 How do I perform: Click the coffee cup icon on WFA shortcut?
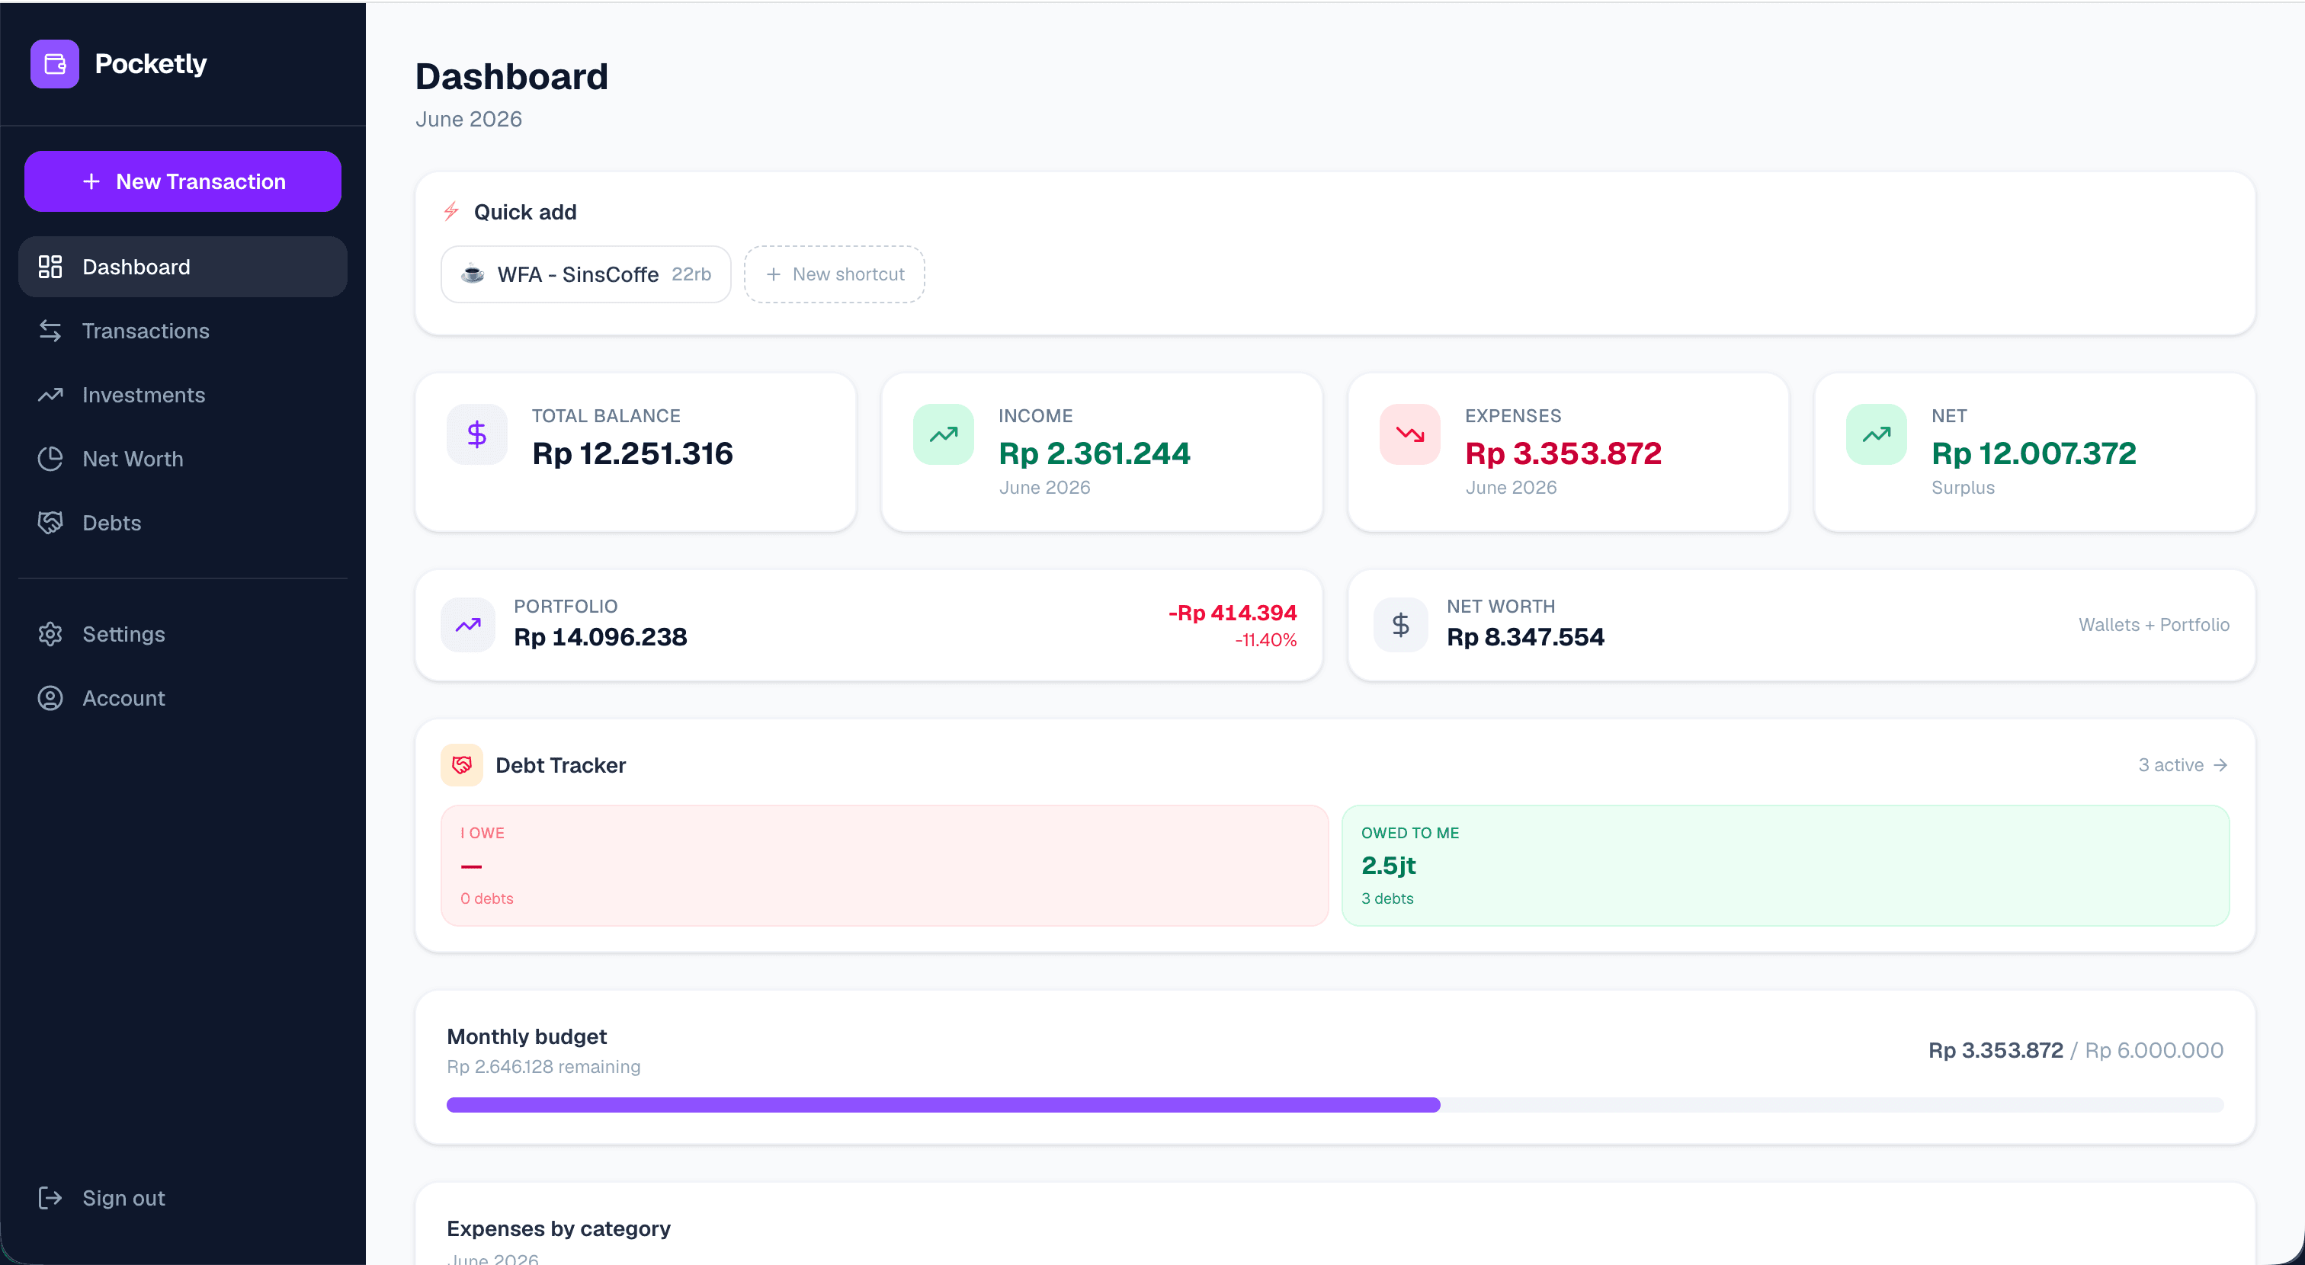(473, 274)
